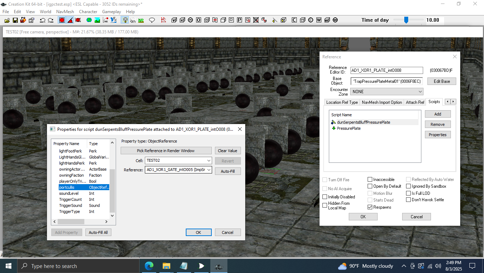Click the tab strip right scroll arrow

(453, 102)
